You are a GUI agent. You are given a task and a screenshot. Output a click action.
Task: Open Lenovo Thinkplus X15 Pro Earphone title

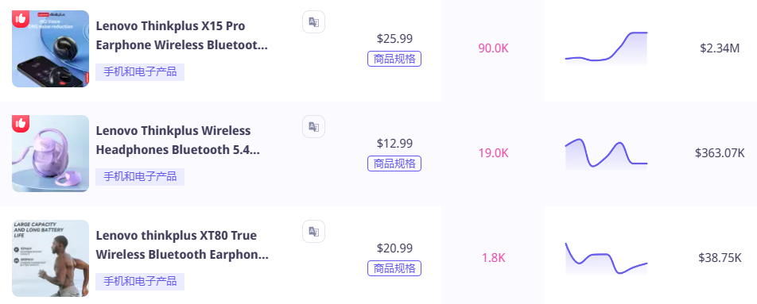(181, 35)
